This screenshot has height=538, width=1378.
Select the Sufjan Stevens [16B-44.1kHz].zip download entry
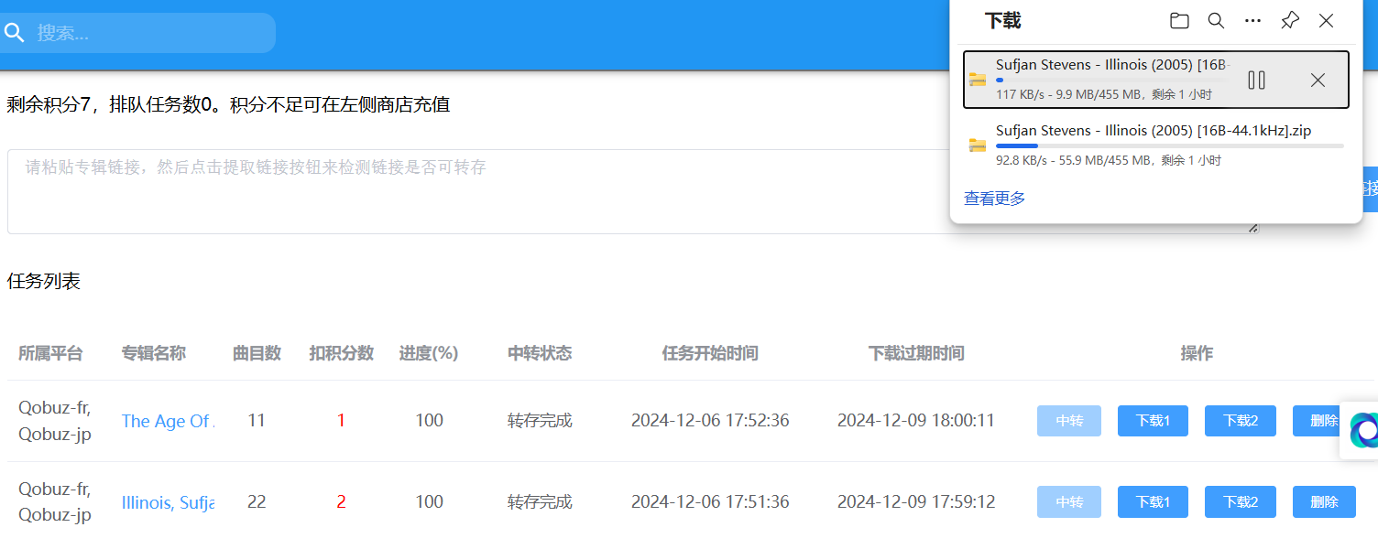point(1156,145)
